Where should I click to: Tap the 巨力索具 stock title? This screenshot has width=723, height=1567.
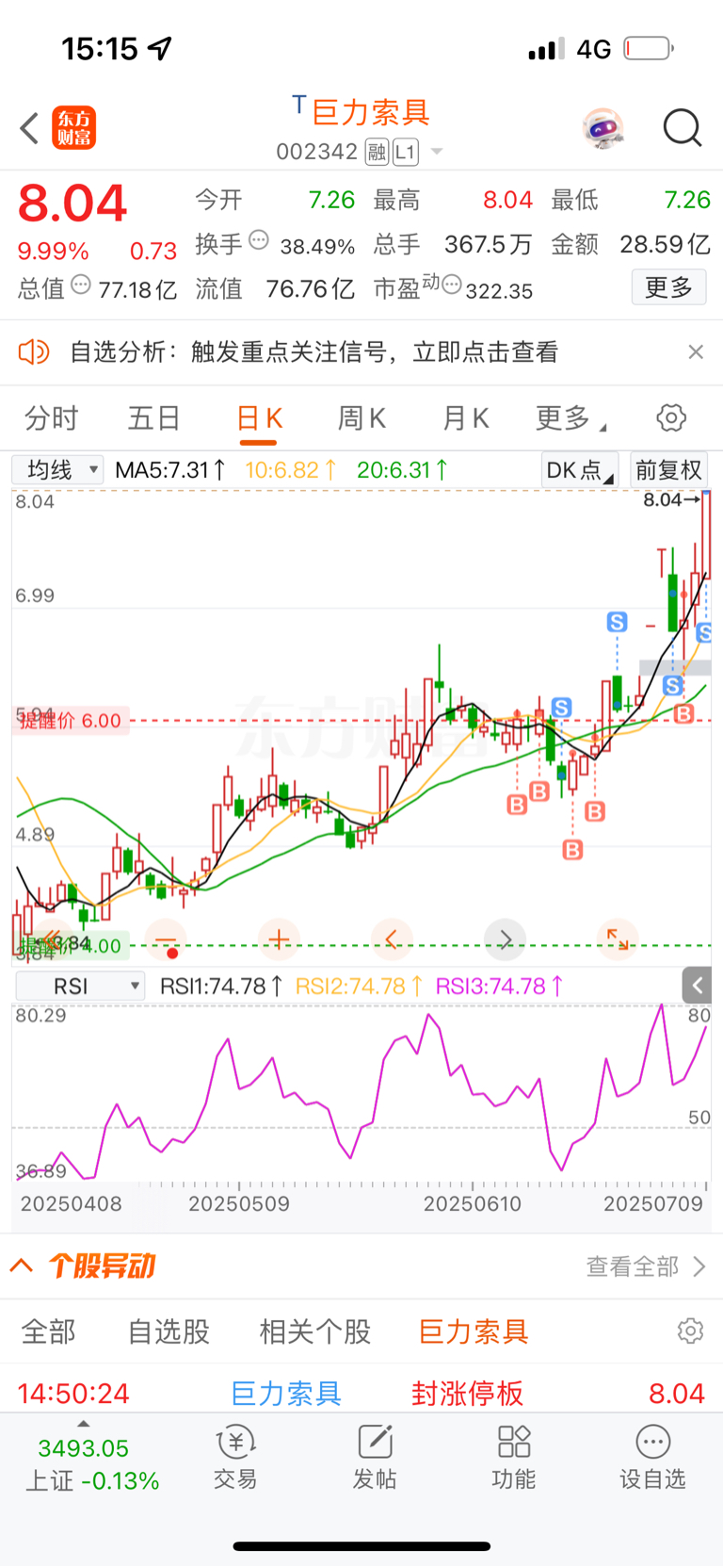click(x=370, y=112)
